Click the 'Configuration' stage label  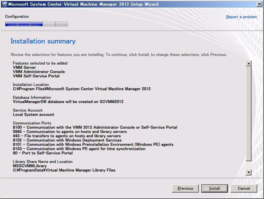click(17, 16)
